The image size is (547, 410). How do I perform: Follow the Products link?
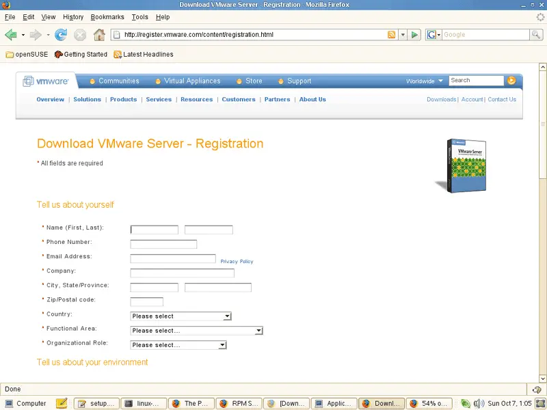124,99
